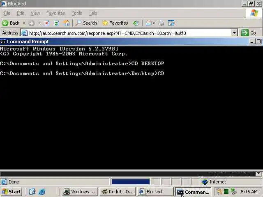Open the Favorites menu
The width and height of the screenshot is (263, 197).
click(x=56, y=13)
